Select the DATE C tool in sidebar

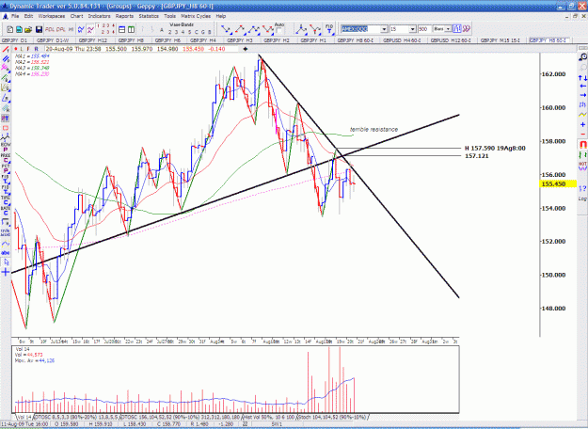[6, 211]
